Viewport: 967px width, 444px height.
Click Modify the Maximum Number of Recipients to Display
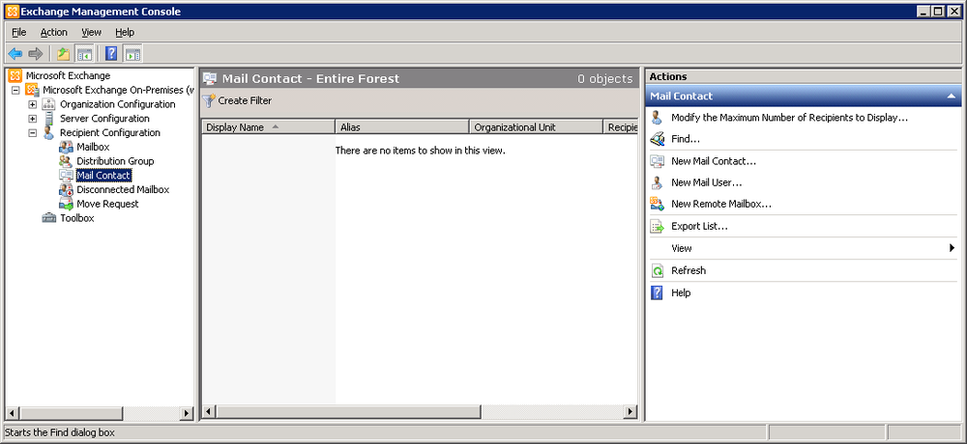[x=789, y=118]
